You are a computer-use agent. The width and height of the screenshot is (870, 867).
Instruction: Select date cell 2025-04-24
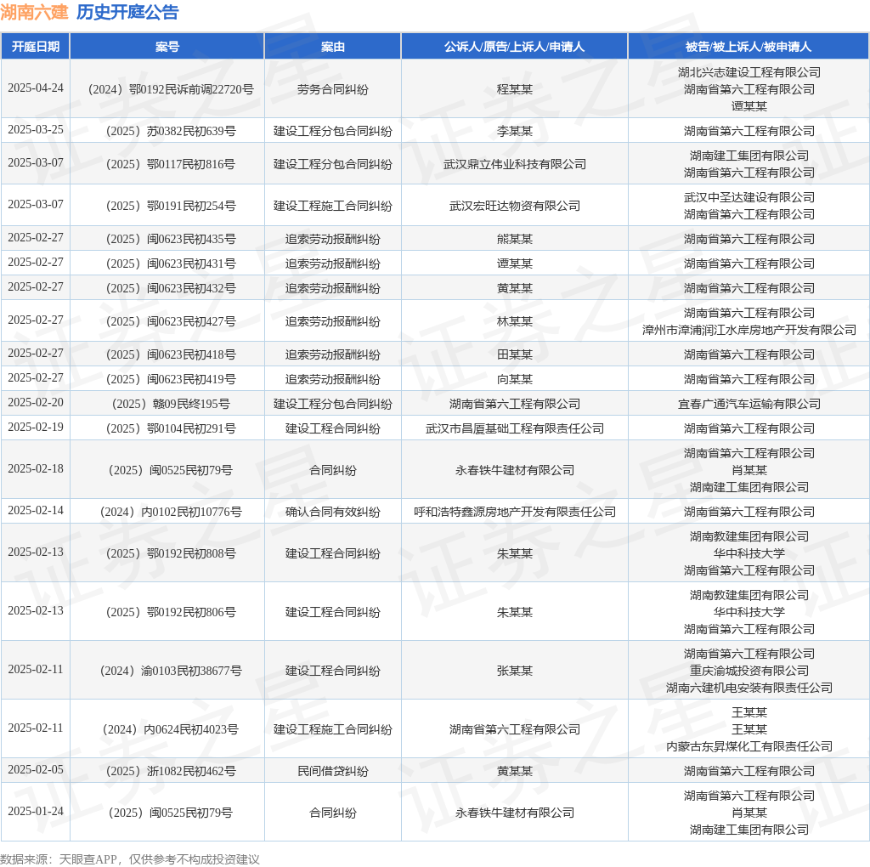coord(36,88)
